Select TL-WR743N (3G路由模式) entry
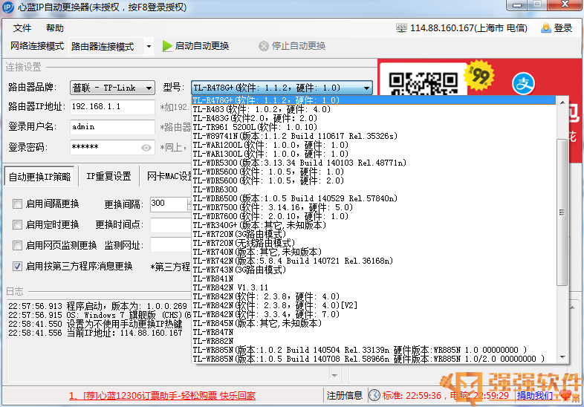The image size is (584, 407). point(374,270)
